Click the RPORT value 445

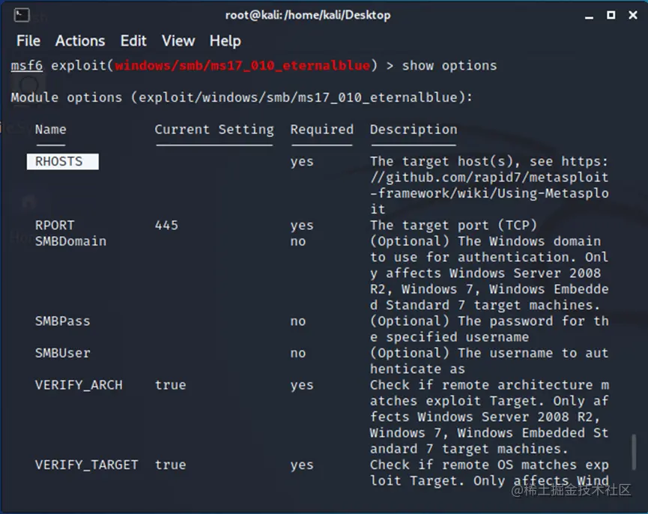pos(166,225)
